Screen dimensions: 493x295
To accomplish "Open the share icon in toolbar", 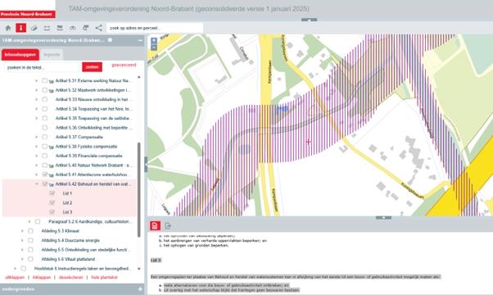I will (x=99, y=28).
